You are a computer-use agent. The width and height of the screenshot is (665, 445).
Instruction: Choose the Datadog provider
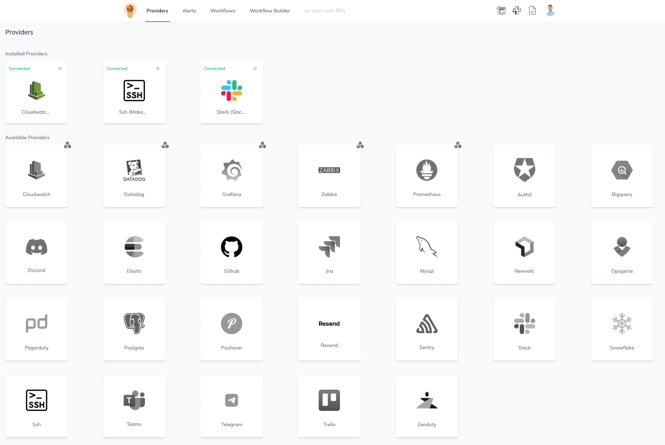point(134,176)
